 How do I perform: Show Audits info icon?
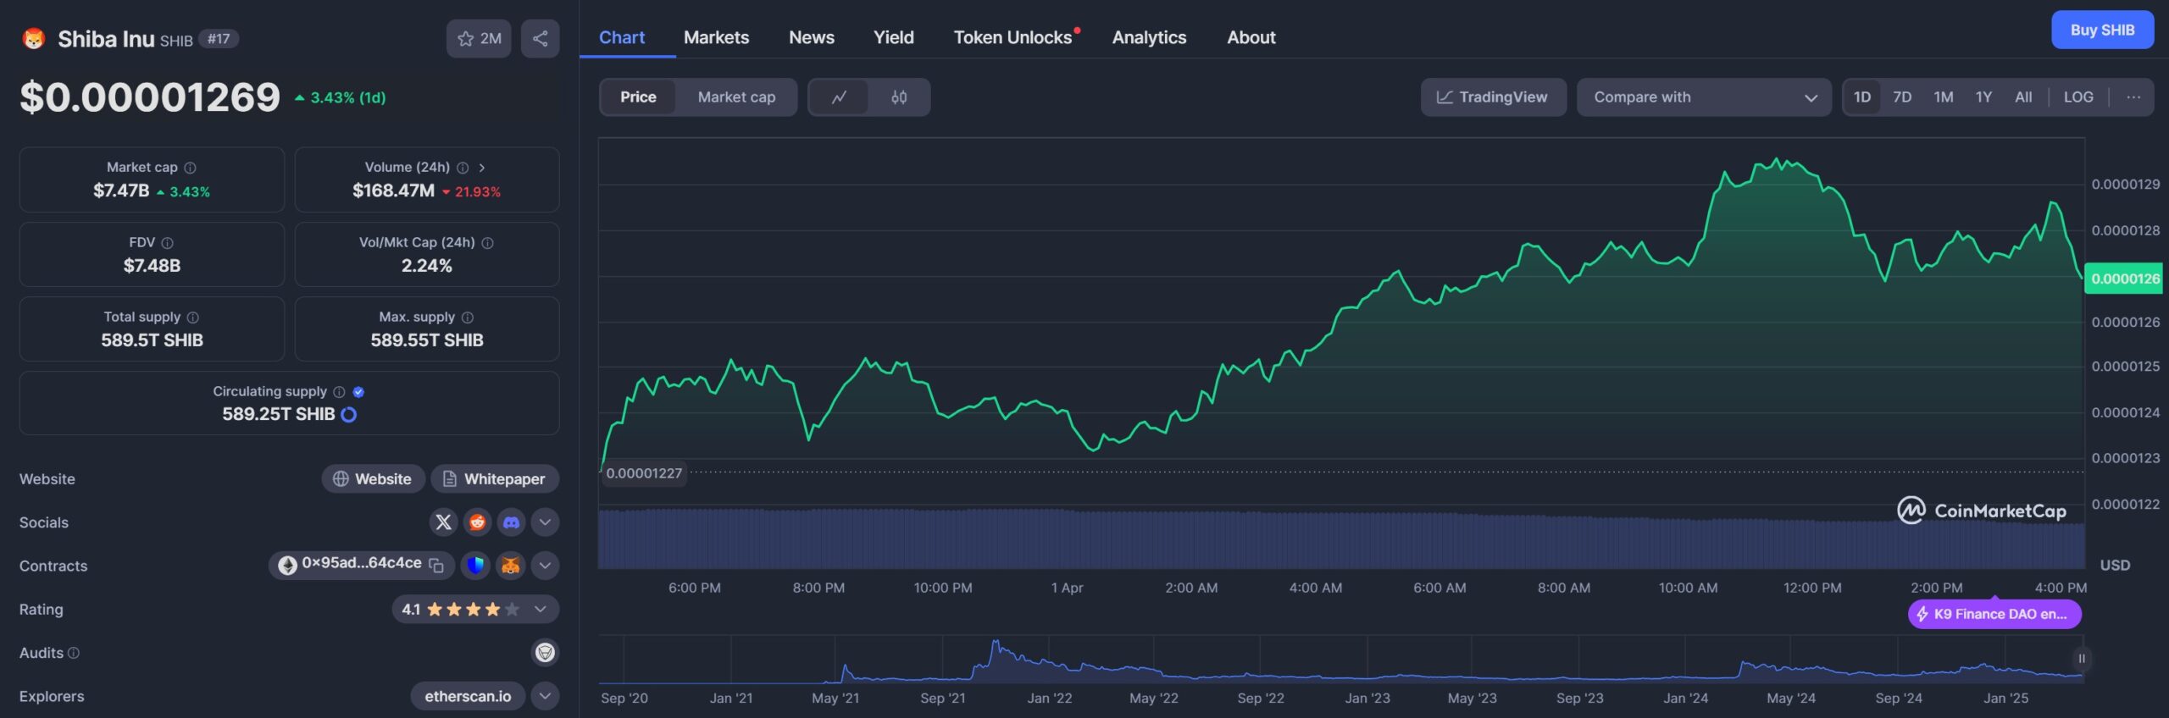(74, 653)
